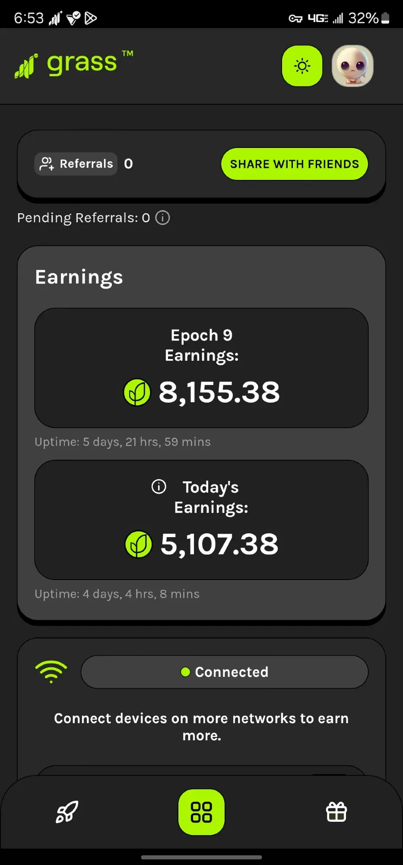The height and width of the screenshot is (865, 403).
Task: Open the profile avatar picture
Action: point(352,66)
